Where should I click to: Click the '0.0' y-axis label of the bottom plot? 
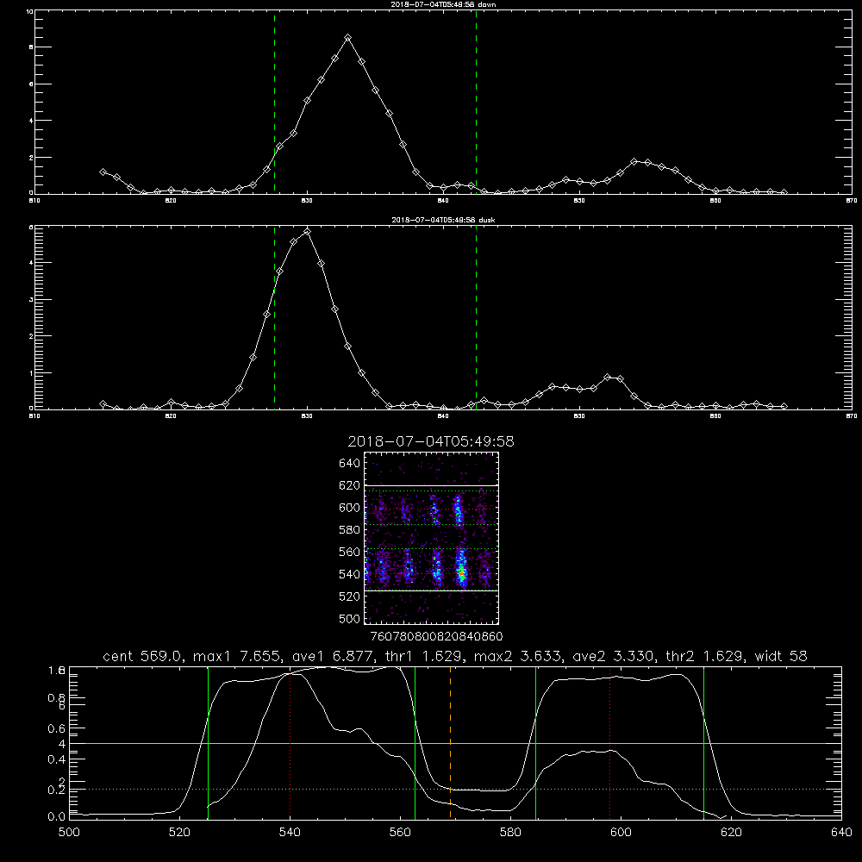click(56, 817)
